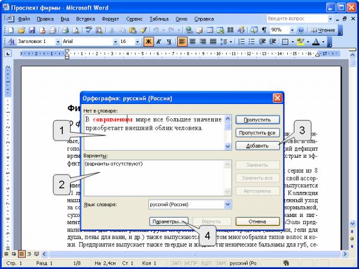Open Print Preview from the toolbar
Viewport: 359px width, 269px height.
tap(75, 30)
